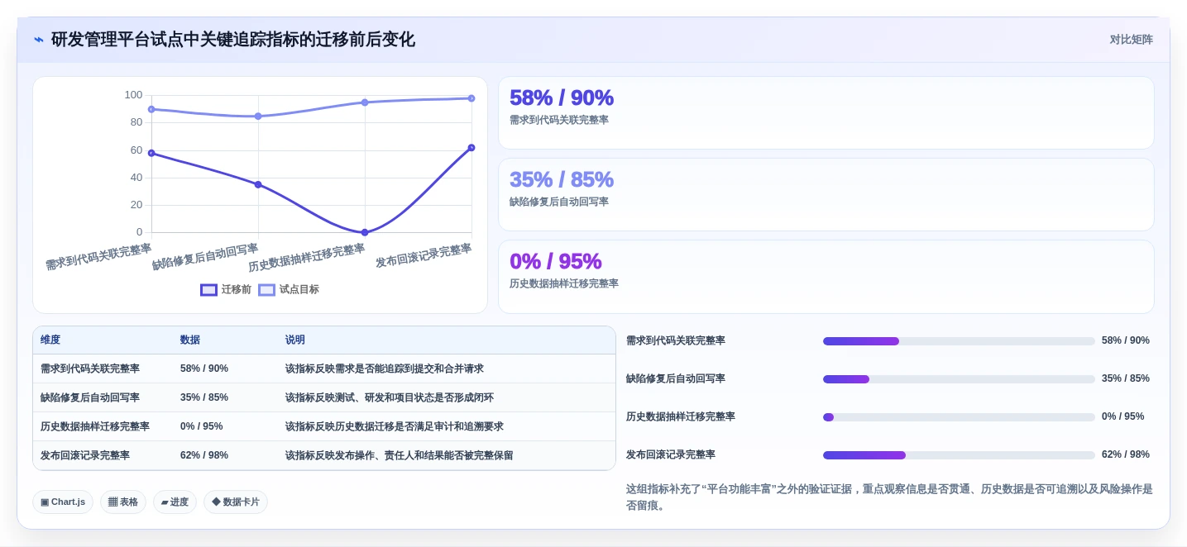Click the lightning icon beside the dashboard title

(39, 40)
